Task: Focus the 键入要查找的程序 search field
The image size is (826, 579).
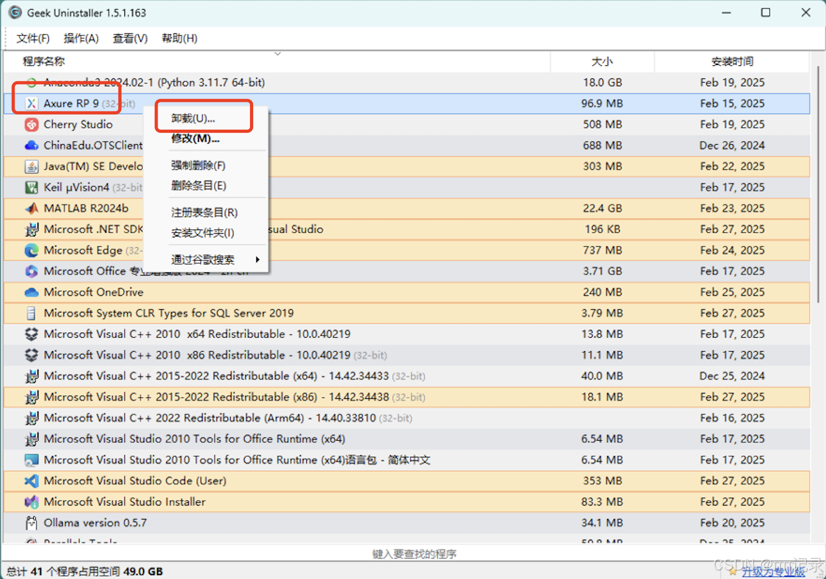Action: [x=414, y=554]
